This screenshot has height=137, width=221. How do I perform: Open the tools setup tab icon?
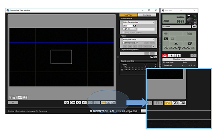(x=178, y=55)
